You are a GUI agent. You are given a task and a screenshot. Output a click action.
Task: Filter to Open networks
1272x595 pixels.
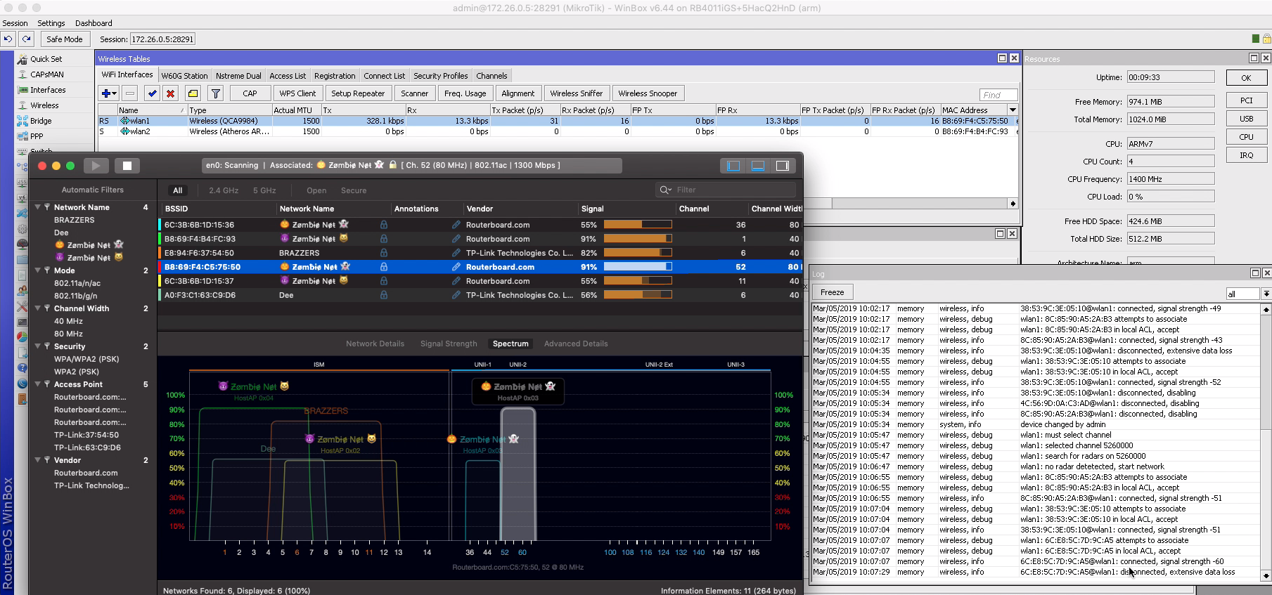316,190
